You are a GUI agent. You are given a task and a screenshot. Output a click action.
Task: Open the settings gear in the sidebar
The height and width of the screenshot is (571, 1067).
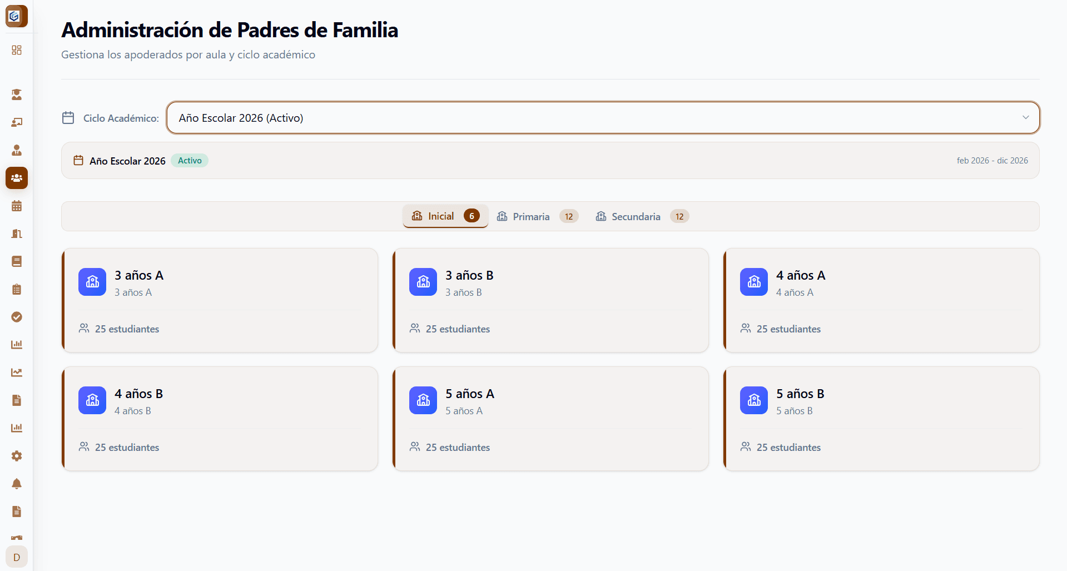(17, 456)
